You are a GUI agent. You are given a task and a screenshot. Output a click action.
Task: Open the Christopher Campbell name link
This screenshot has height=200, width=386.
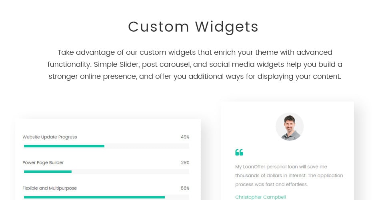(260, 197)
